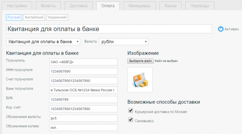Viewport: 242px width, 134px height.
Task: Click the Обозначение копеек input field
Action: 83,128
